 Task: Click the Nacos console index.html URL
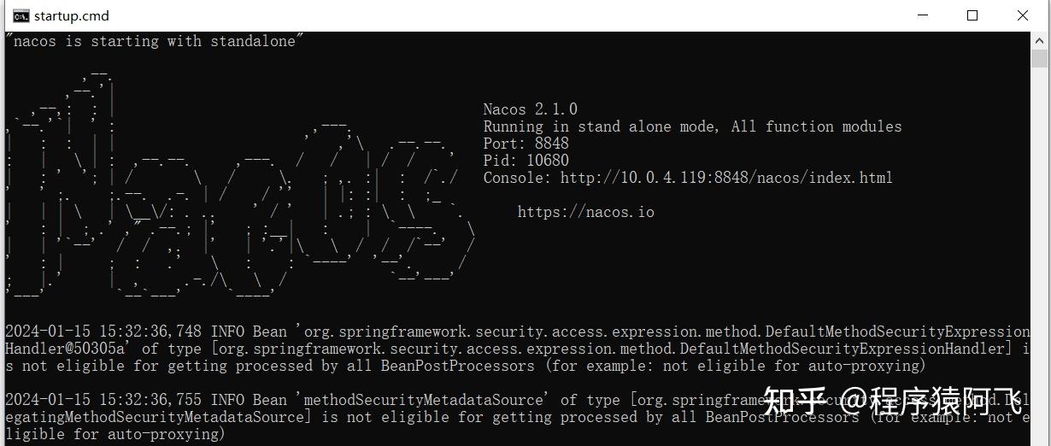click(x=726, y=178)
